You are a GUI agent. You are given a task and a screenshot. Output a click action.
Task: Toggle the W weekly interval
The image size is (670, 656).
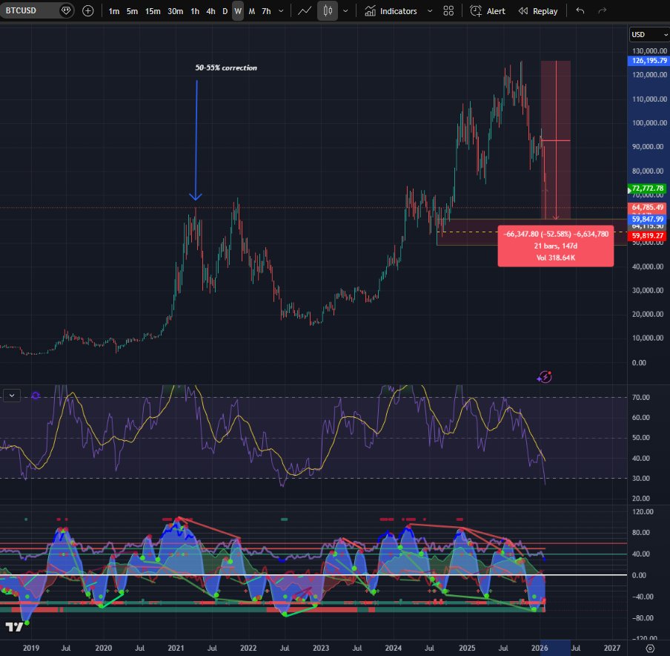pos(239,10)
